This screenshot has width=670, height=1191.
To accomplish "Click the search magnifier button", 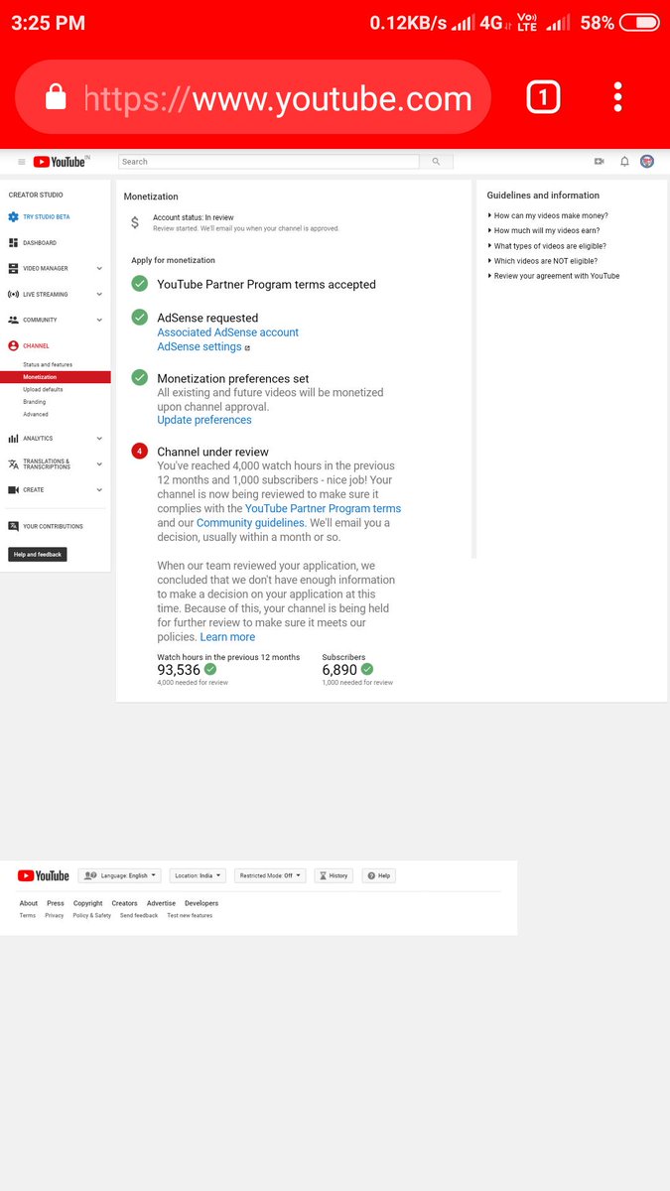I will [x=436, y=161].
